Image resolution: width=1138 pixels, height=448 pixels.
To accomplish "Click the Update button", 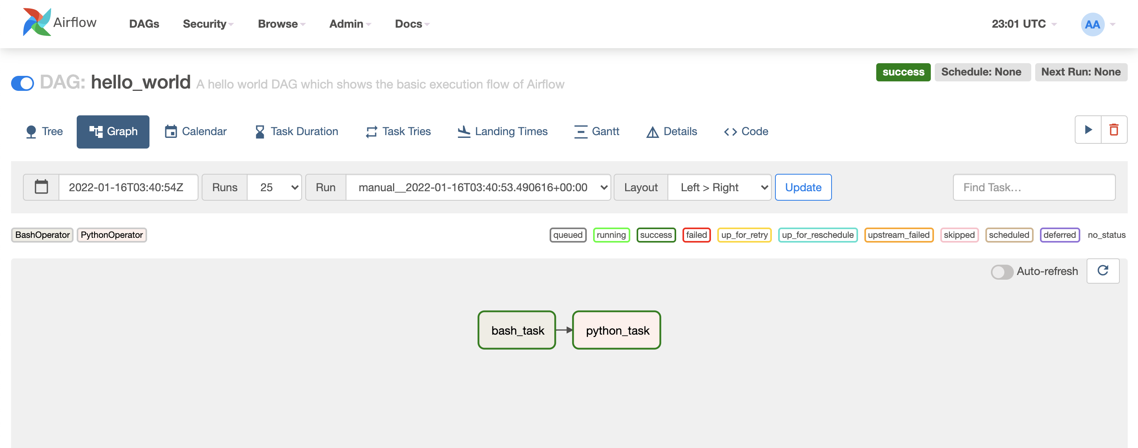I will pyautogui.click(x=803, y=187).
